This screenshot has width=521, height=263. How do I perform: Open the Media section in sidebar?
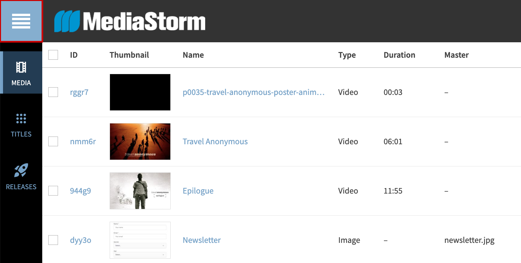21,72
